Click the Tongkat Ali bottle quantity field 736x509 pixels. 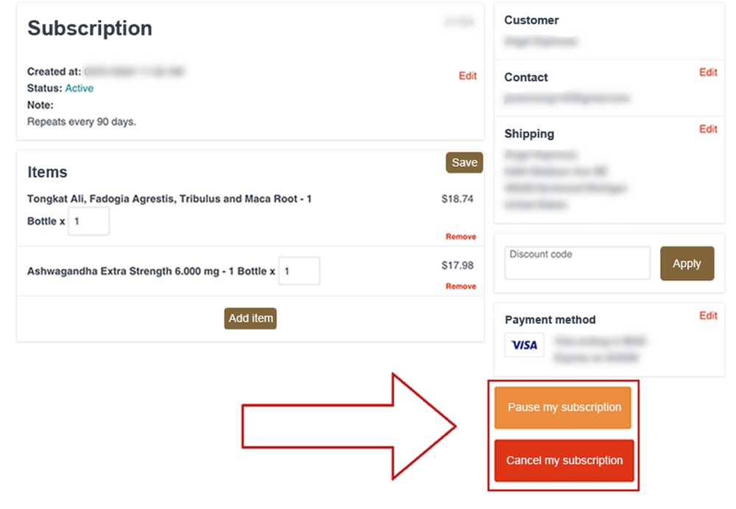tap(89, 221)
